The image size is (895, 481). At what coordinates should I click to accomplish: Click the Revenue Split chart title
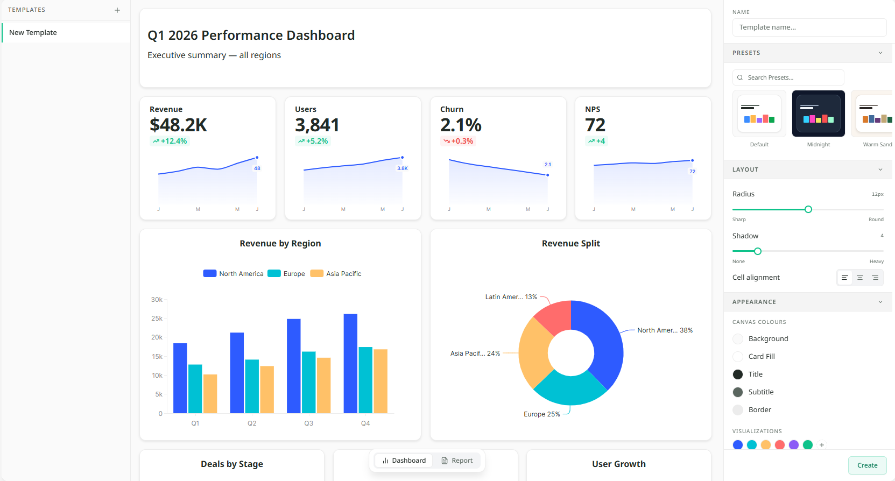pos(571,244)
